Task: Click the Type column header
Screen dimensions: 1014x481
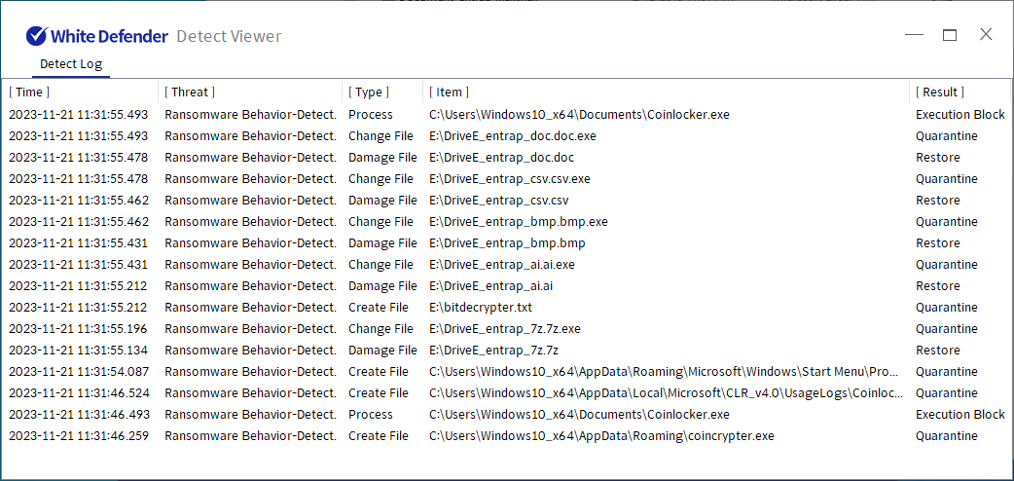Action: click(369, 92)
